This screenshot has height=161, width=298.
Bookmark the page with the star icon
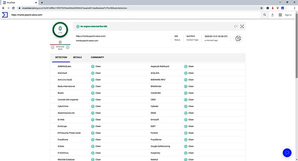(261, 8)
